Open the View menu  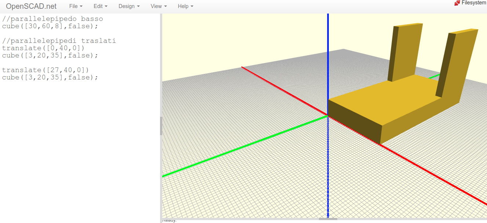[x=159, y=6]
